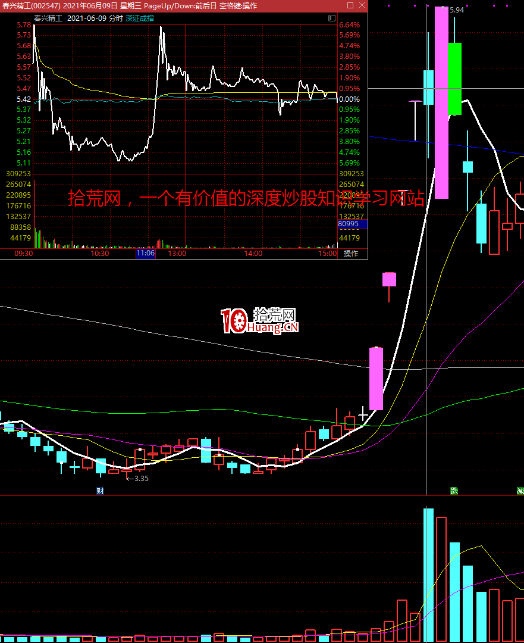Select the green candlestick near 5.94 peak

[x=454, y=79]
